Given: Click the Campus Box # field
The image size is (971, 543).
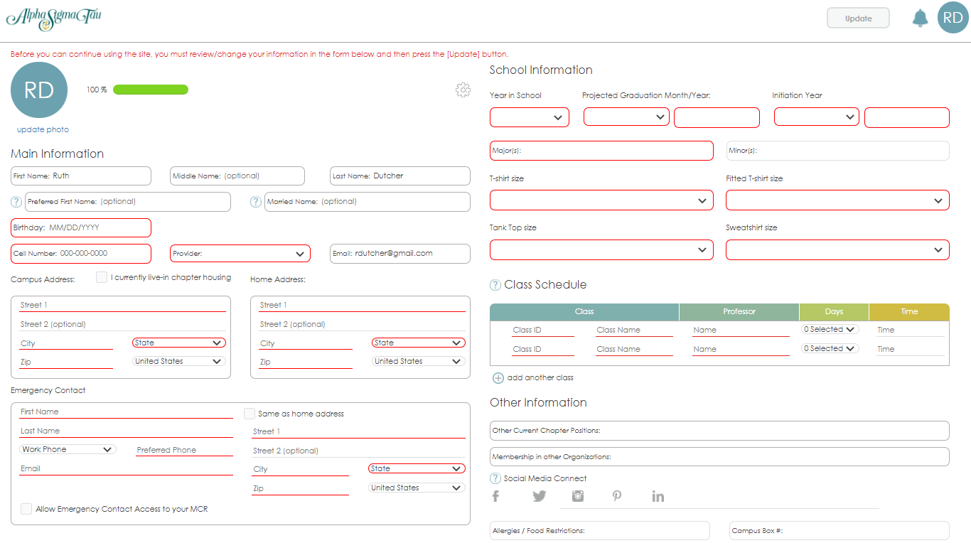Looking at the screenshot, I should pos(839,531).
